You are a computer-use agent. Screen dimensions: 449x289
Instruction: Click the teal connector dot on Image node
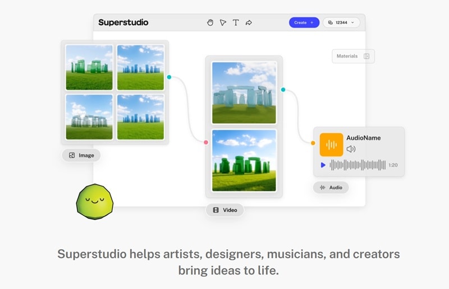(x=169, y=77)
